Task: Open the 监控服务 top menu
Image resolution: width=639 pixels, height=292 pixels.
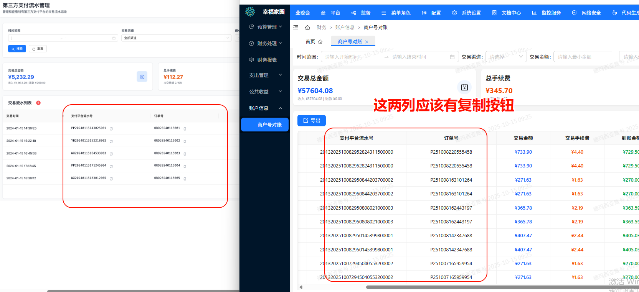Action: pyautogui.click(x=547, y=13)
